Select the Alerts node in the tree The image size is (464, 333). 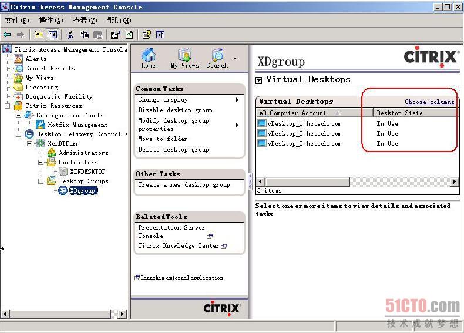[x=36, y=59]
